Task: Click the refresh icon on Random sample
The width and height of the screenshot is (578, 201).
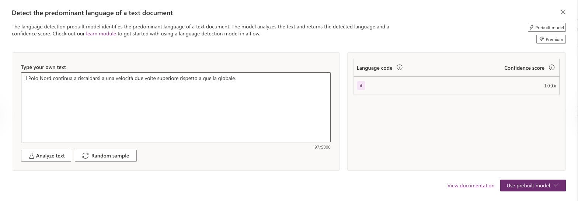Action: (86, 156)
